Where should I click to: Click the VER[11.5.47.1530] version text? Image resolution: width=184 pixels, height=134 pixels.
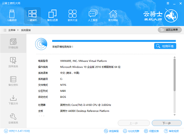(x=19, y=131)
